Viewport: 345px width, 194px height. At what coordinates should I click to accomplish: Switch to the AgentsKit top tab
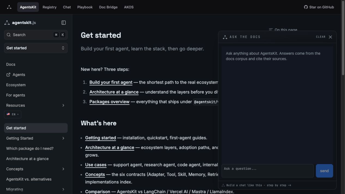coord(28,7)
